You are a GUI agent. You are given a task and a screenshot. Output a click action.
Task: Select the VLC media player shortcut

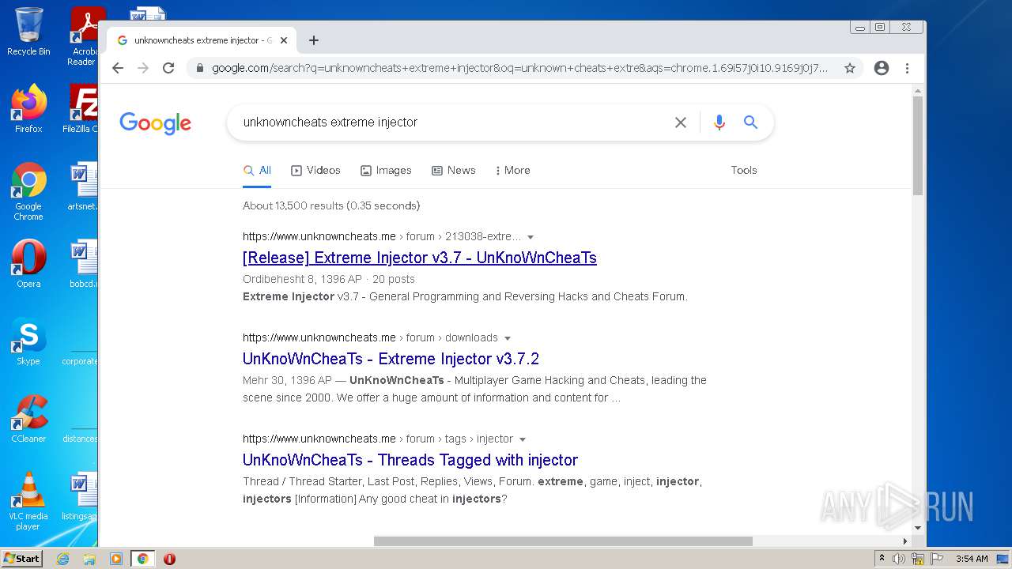tap(28, 501)
